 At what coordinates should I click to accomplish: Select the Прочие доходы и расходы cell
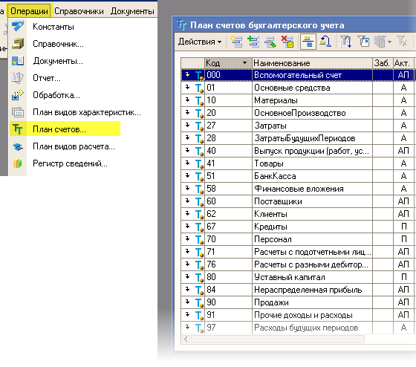pos(312,315)
